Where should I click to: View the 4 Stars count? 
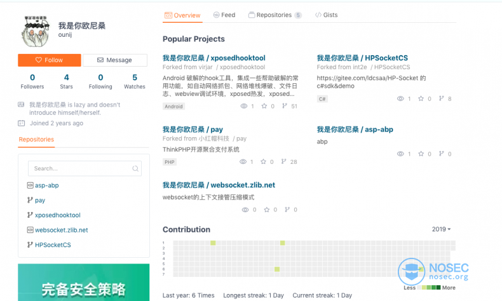coord(66,81)
